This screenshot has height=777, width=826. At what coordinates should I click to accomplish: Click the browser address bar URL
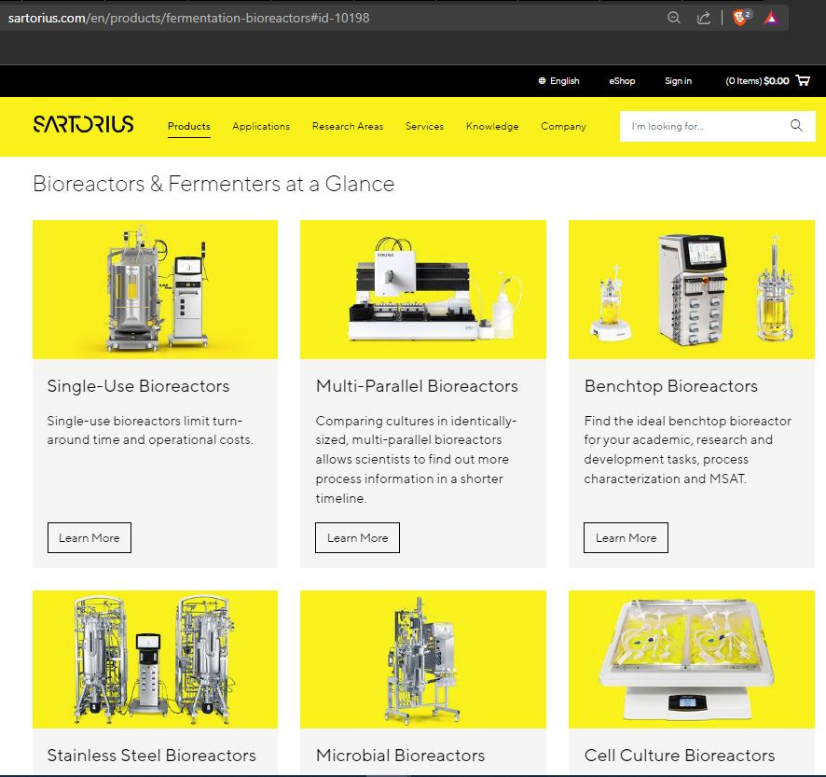tap(188, 18)
